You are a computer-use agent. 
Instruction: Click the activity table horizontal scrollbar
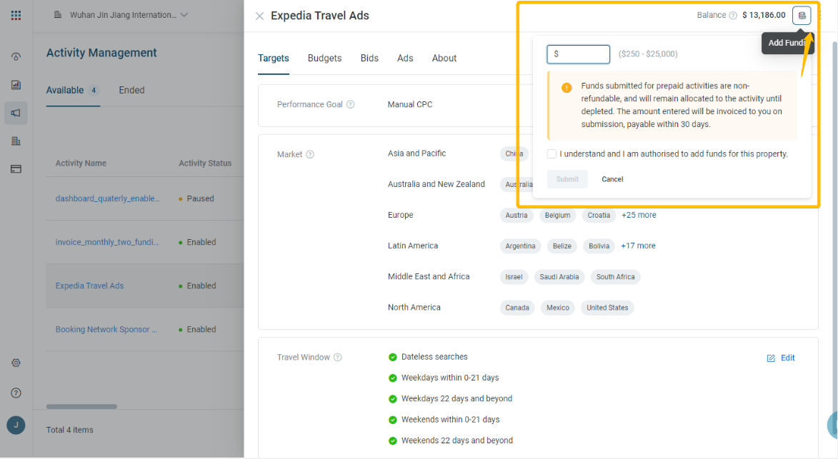[81, 407]
